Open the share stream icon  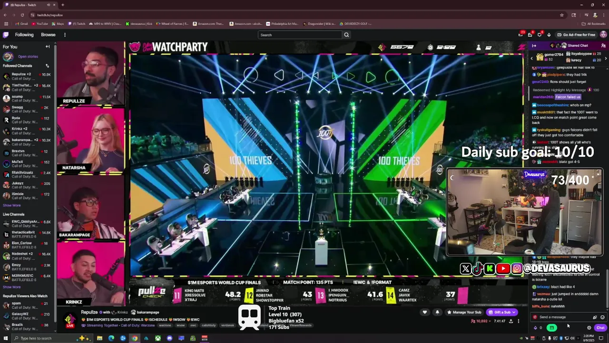pyautogui.click(x=511, y=321)
